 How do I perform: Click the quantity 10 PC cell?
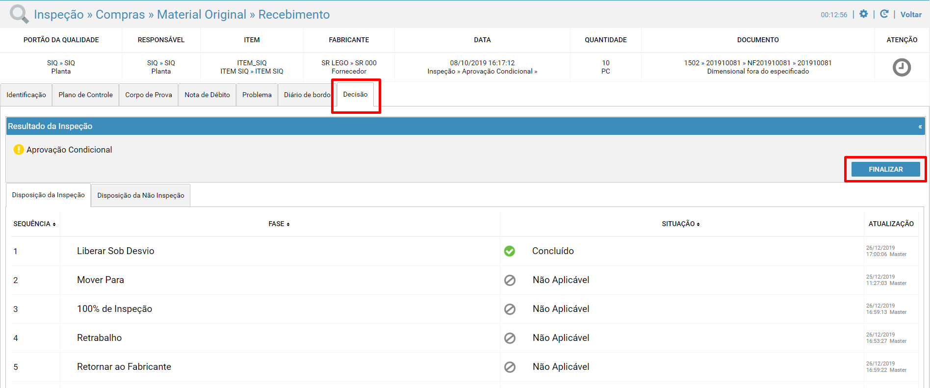tap(606, 67)
